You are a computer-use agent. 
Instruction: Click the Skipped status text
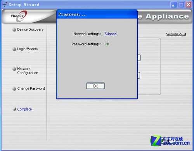(x=111, y=34)
